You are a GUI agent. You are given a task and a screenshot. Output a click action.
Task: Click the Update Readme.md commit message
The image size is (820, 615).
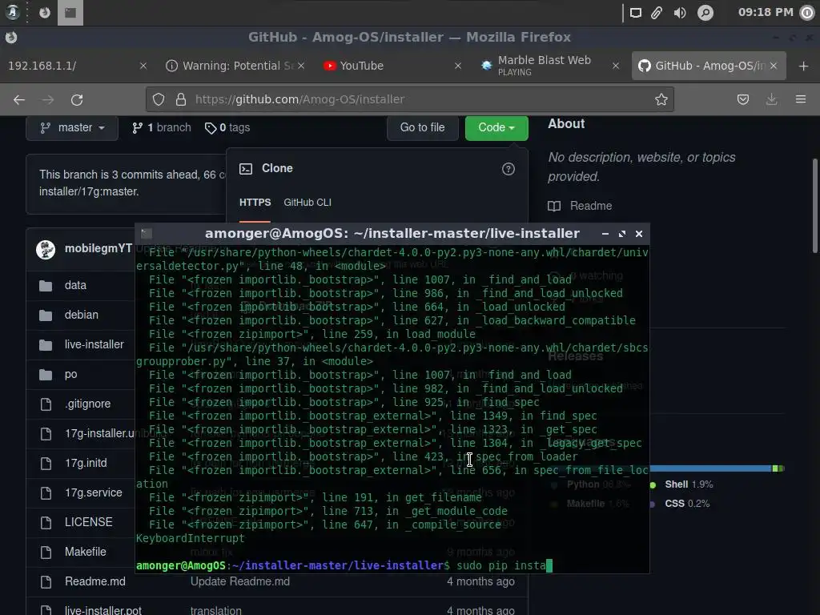[x=240, y=581]
